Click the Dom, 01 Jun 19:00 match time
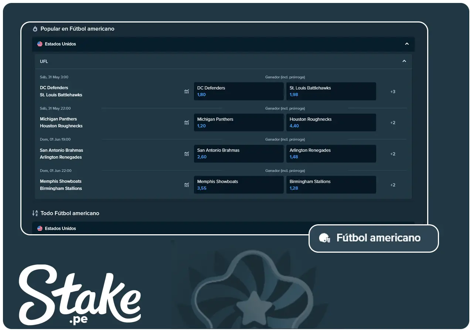The width and height of the screenshot is (473, 332). [55, 139]
